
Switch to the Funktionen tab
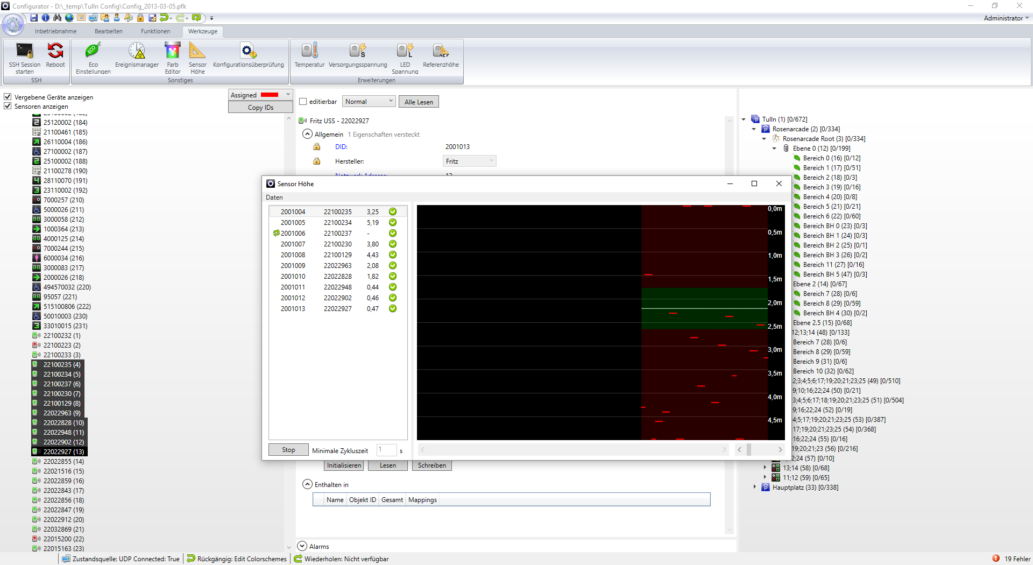point(155,31)
